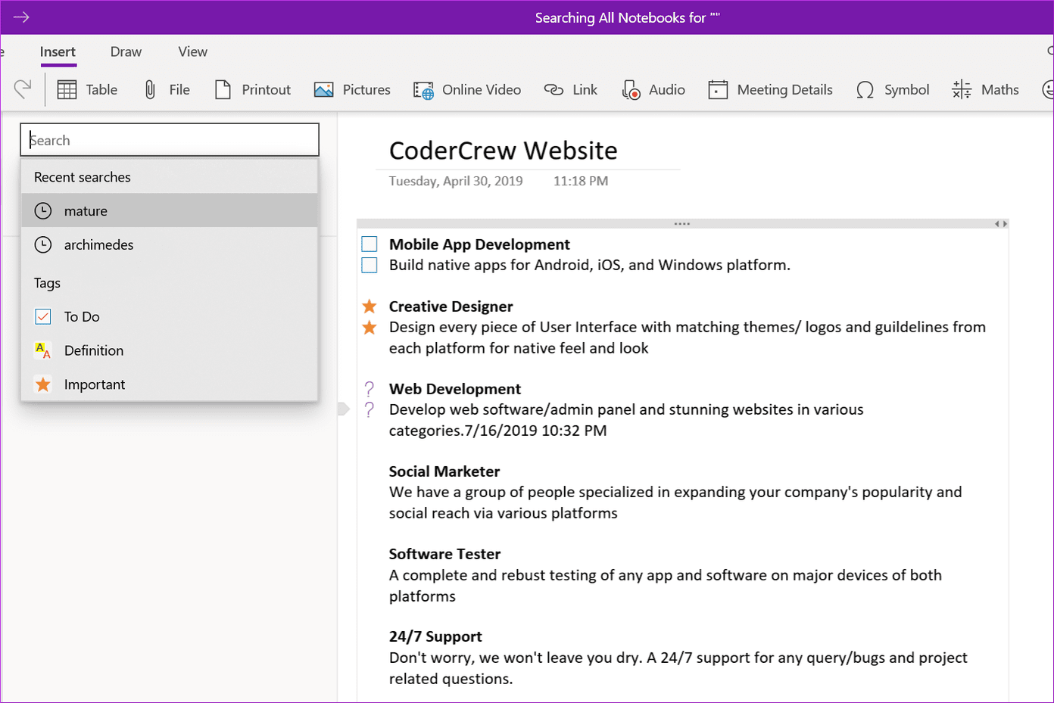Start an Audio recording
Screen dimensions: 1054x703
(x=653, y=89)
